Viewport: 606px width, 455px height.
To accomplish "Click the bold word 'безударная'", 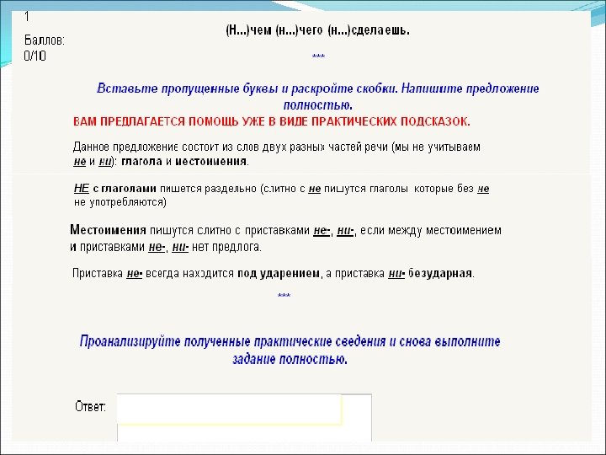I will 440,274.
